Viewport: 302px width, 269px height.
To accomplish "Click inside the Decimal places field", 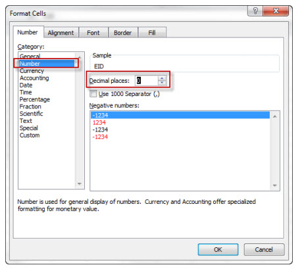I will (x=146, y=80).
